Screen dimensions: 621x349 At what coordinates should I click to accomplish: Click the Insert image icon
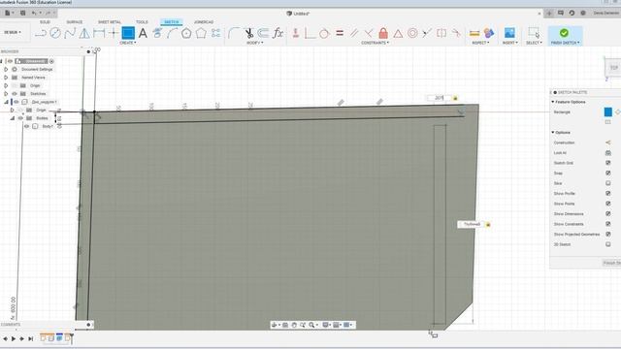(509, 33)
